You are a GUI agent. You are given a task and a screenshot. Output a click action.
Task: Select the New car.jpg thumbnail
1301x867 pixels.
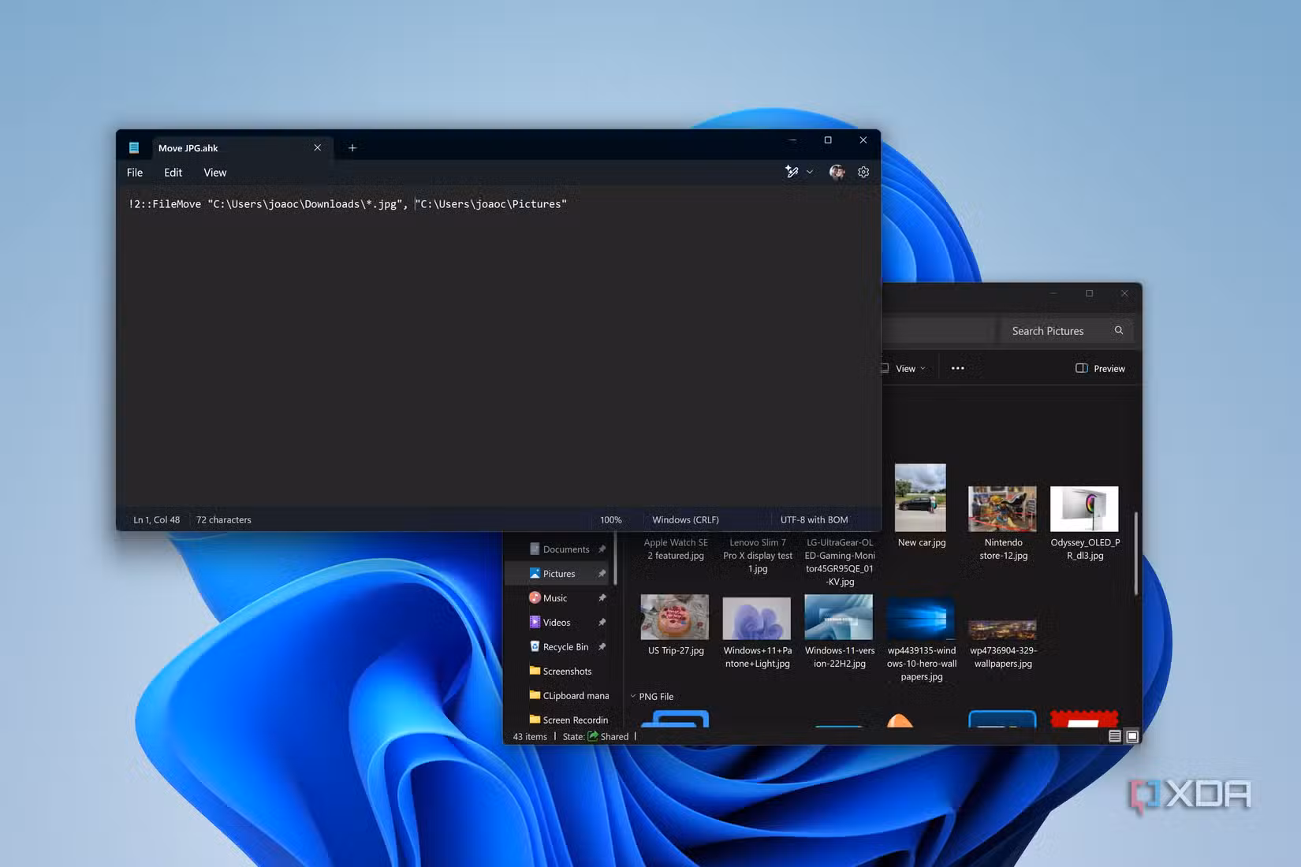[x=921, y=507]
